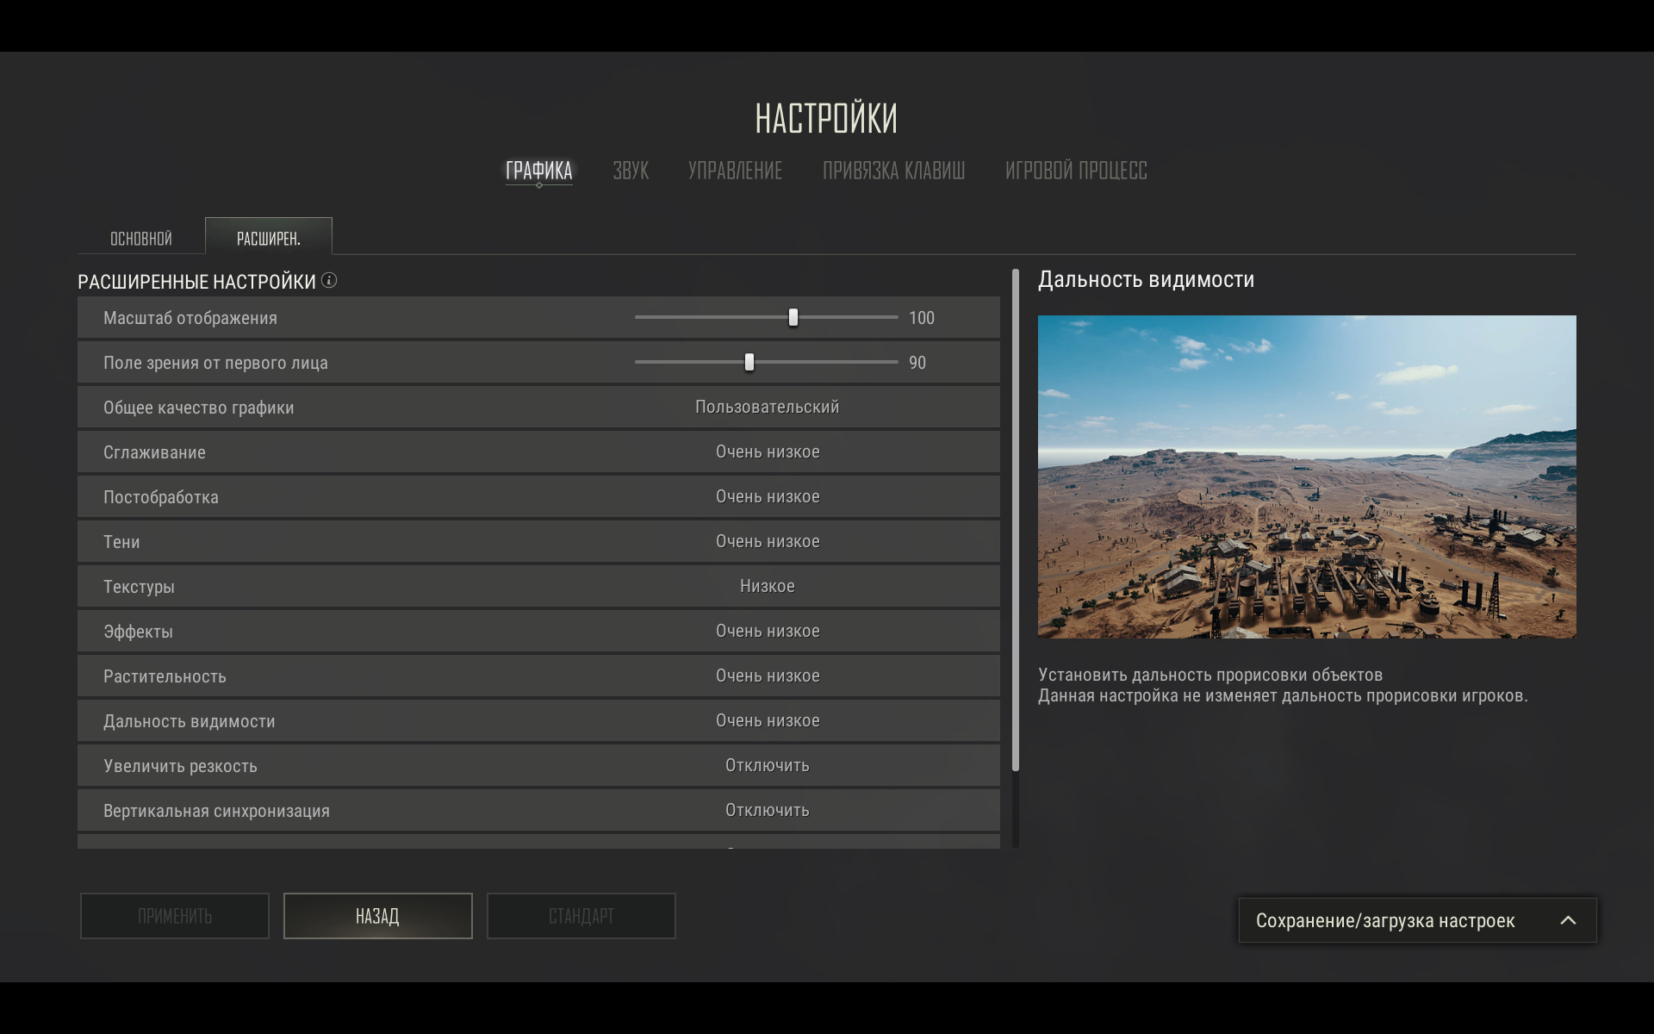1654x1034 pixels.
Task: Open the Тени quality selector
Action: [x=768, y=541]
